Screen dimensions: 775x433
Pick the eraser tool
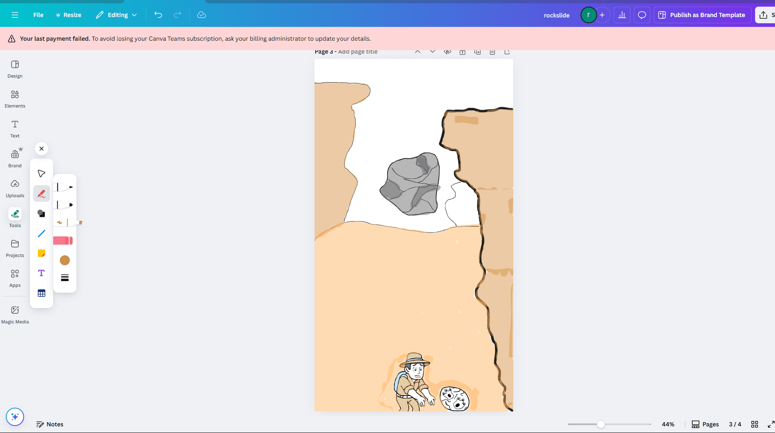click(63, 240)
